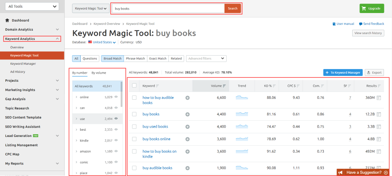Toggle eye icon for 'online' keyword group

tap(116, 97)
